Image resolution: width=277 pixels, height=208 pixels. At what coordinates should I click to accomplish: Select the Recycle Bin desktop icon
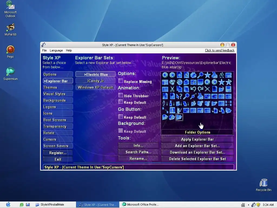pyautogui.click(x=263, y=185)
